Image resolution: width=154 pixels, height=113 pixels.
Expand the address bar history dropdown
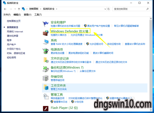pos(105,9)
